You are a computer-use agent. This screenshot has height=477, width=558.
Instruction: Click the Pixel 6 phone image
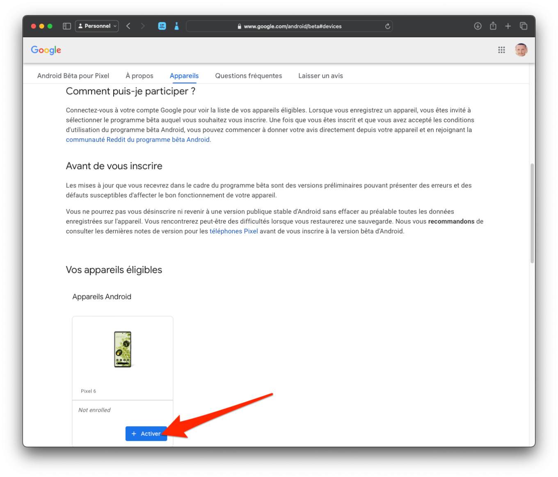click(x=123, y=349)
